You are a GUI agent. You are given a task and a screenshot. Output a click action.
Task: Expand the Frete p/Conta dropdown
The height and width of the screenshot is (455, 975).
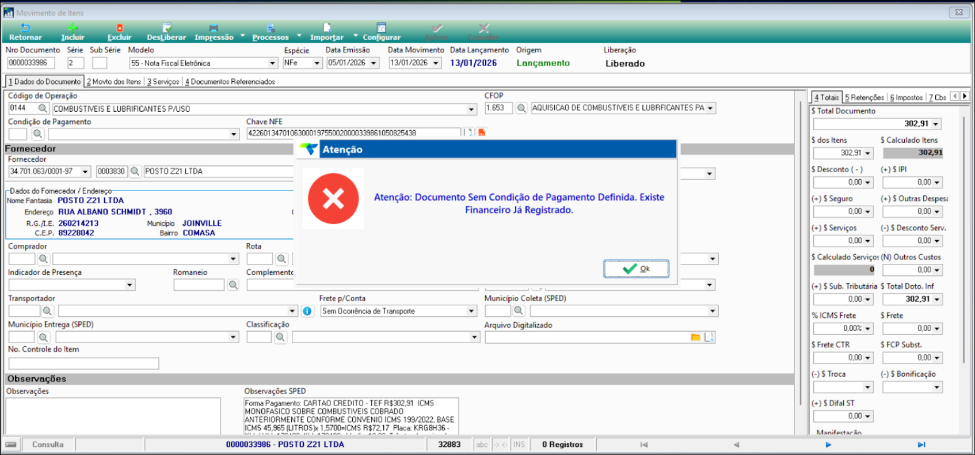point(471,311)
